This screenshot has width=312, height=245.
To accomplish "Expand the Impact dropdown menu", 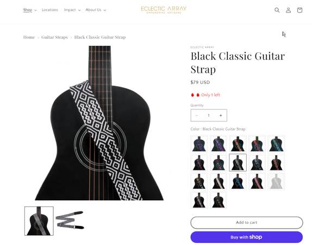I will pyautogui.click(x=72, y=10).
